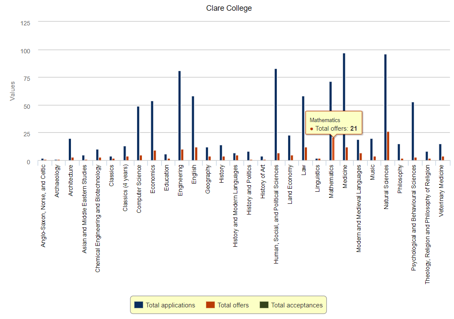This screenshot has width=454, height=319.
Task: Click the Engineering applications bar
Action: click(x=180, y=116)
